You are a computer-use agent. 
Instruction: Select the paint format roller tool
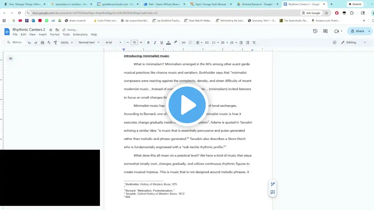coord(56,43)
